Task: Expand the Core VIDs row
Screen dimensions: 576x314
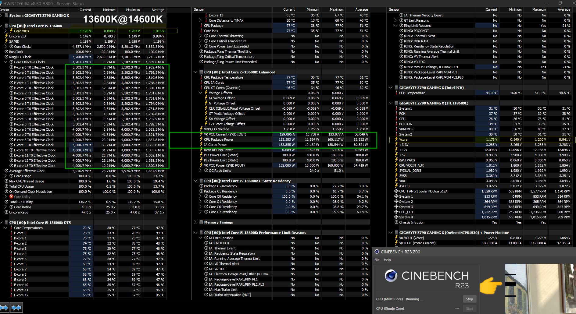Action: (5, 31)
